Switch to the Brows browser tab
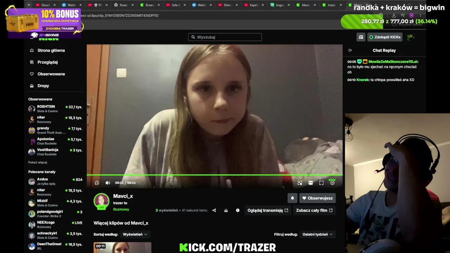The width and height of the screenshot is (450, 253). point(149,5)
